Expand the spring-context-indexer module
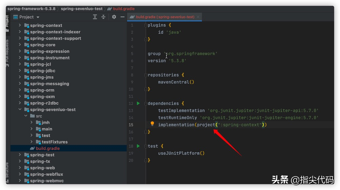 click(x=20, y=32)
